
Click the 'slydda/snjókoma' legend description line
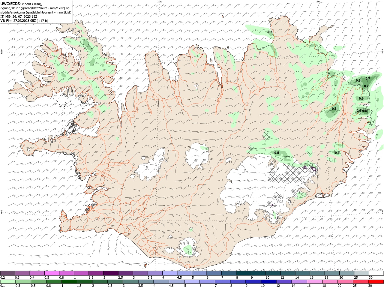pos(36,12)
